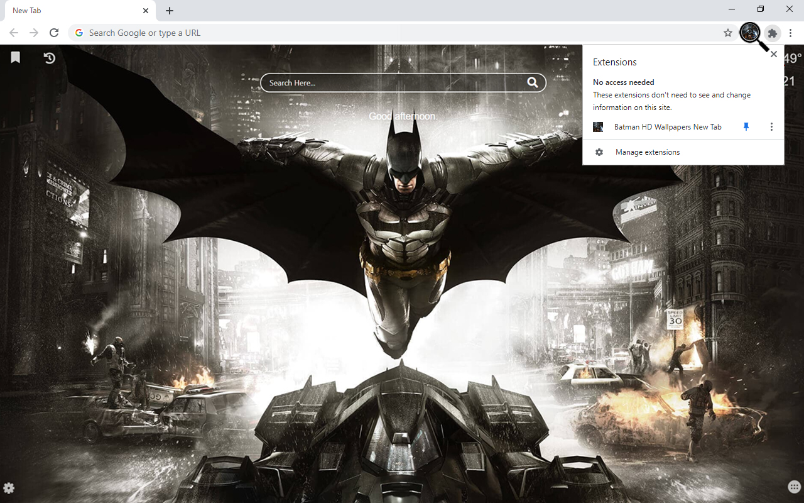Toggle the Extensions puzzle-piece menu
This screenshot has width=804, height=503.
click(773, 33)
